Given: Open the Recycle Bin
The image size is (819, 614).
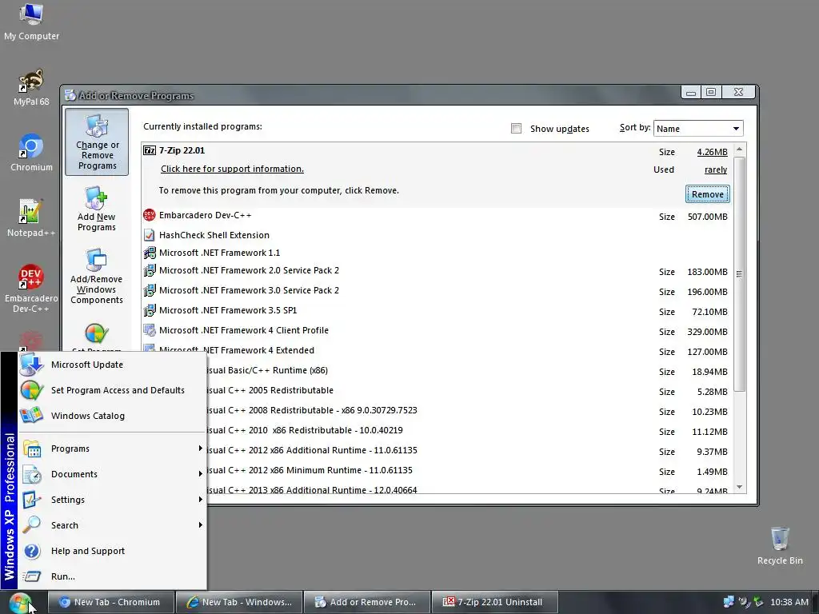Looking at the screenshot, I should pos(779,545).
